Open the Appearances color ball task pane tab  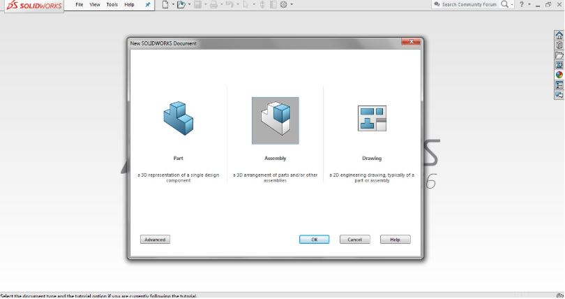click(x=559, y=75)
